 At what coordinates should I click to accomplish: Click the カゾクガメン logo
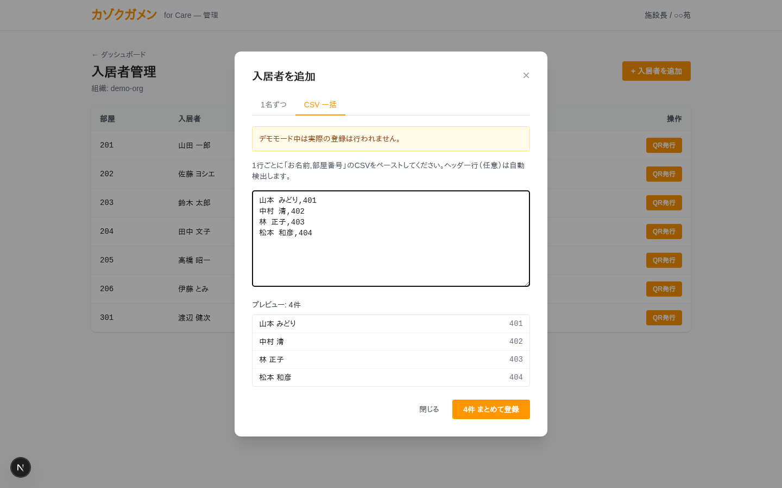tap(124, 15)
